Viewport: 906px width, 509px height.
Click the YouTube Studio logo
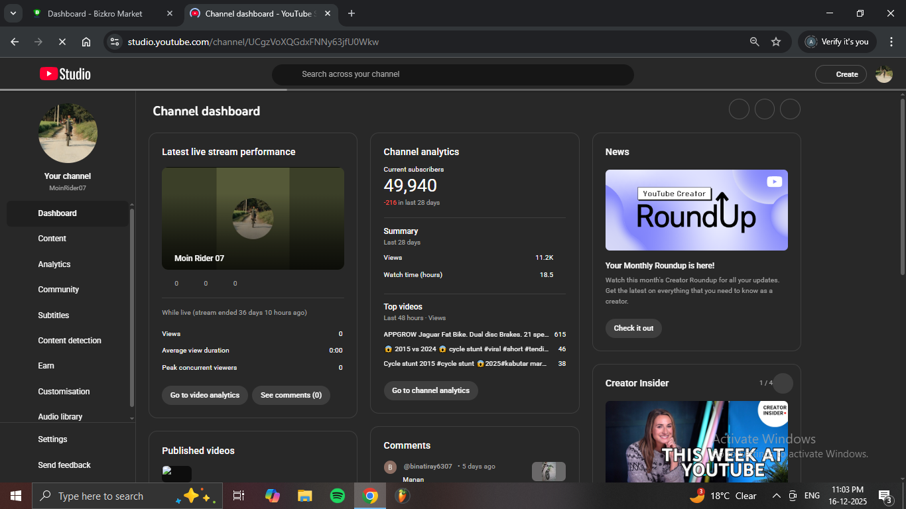65,74
